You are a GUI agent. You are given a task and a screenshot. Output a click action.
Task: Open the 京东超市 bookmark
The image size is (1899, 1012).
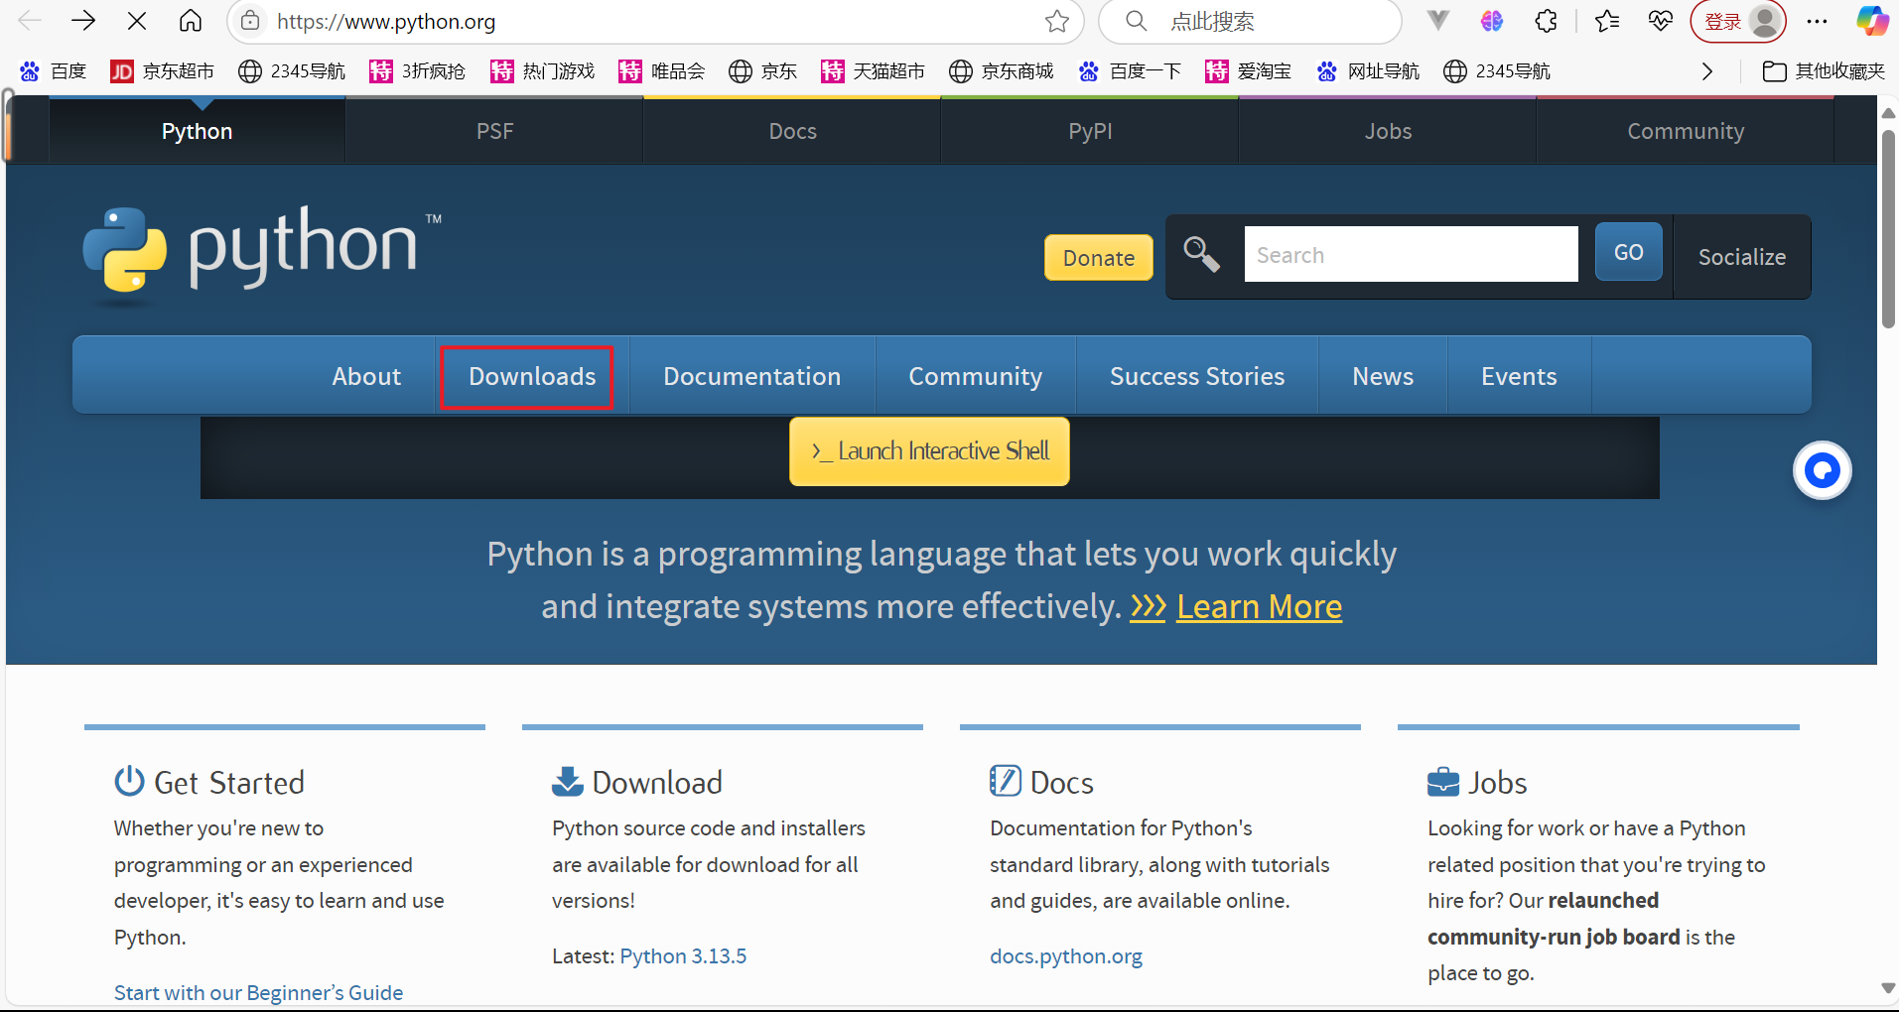pyautogui.click(x=163, y=71)
